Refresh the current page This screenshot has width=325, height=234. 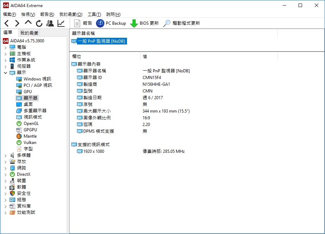[39, 23]
